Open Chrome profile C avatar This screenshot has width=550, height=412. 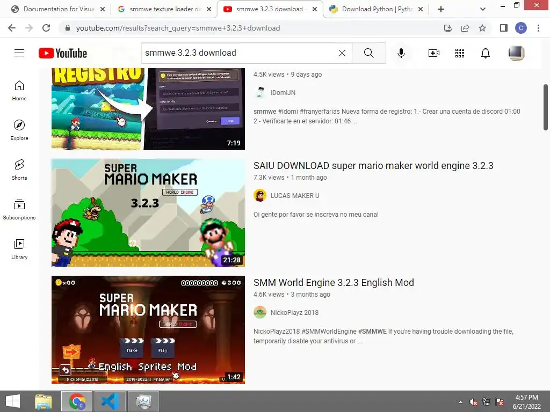coord(521,28)
